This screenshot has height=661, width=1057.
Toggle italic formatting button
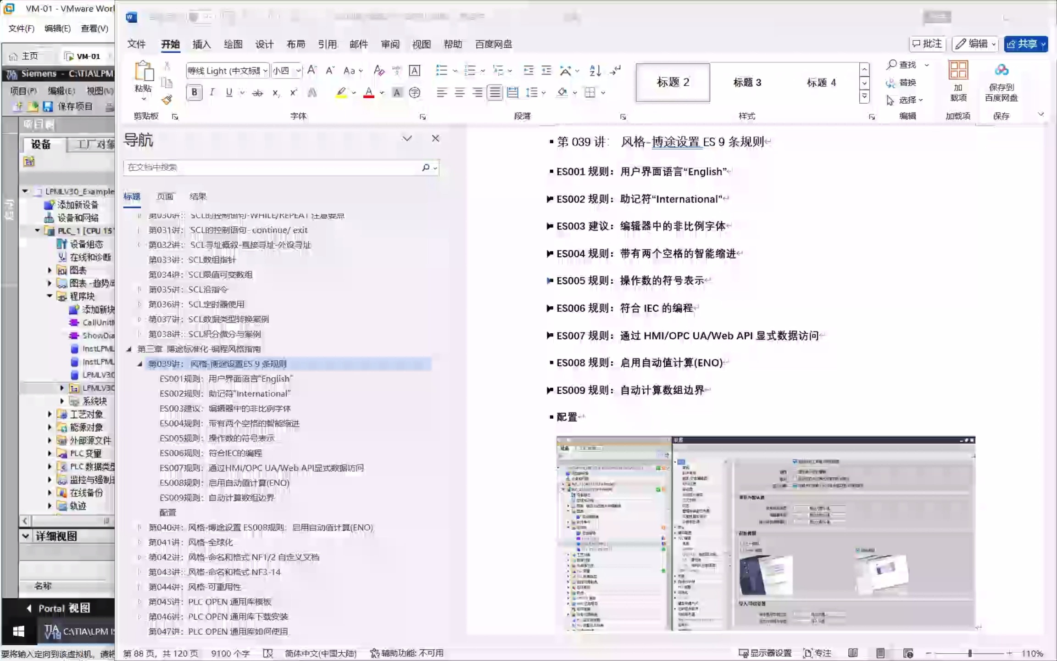[212, 92]
